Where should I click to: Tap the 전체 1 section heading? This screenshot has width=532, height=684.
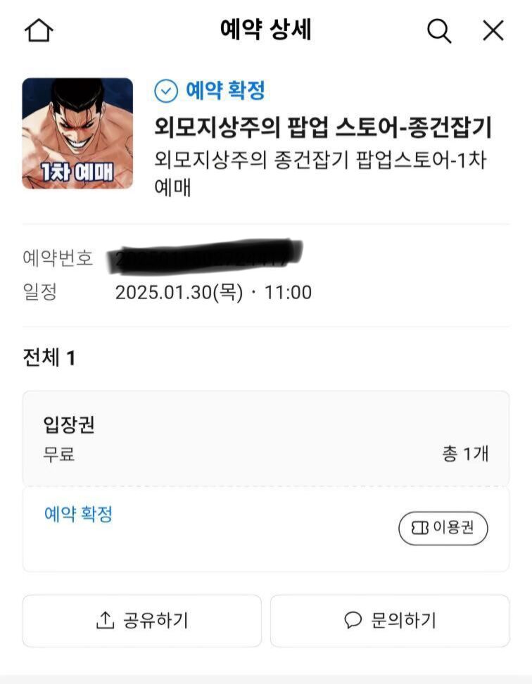[49, 358]
